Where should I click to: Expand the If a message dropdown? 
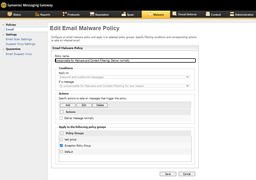tap(125, 86)
